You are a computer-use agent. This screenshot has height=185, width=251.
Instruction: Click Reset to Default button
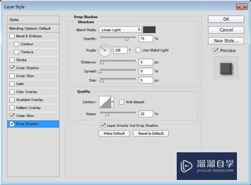pyautogui.click(x=151, y=133)
